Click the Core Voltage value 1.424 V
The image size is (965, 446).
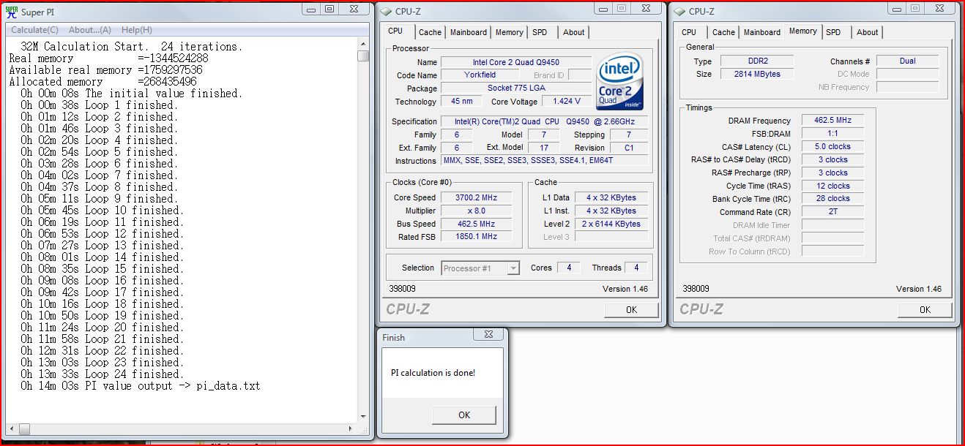(x=567, y=102)
